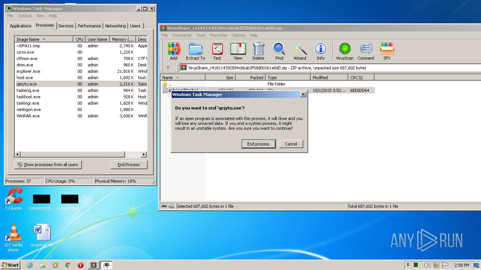481x270 pixels.
Task: Launch the Wizard wand icon
Action: [300, 51]
